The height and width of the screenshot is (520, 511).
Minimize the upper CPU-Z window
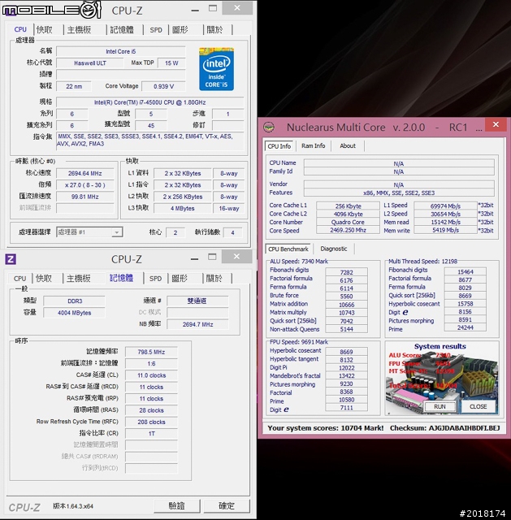195,11
